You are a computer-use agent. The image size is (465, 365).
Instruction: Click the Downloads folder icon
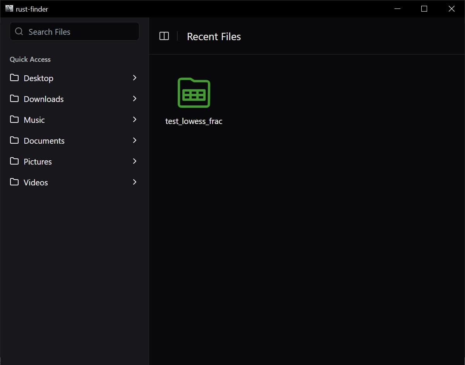coord(14,98)
